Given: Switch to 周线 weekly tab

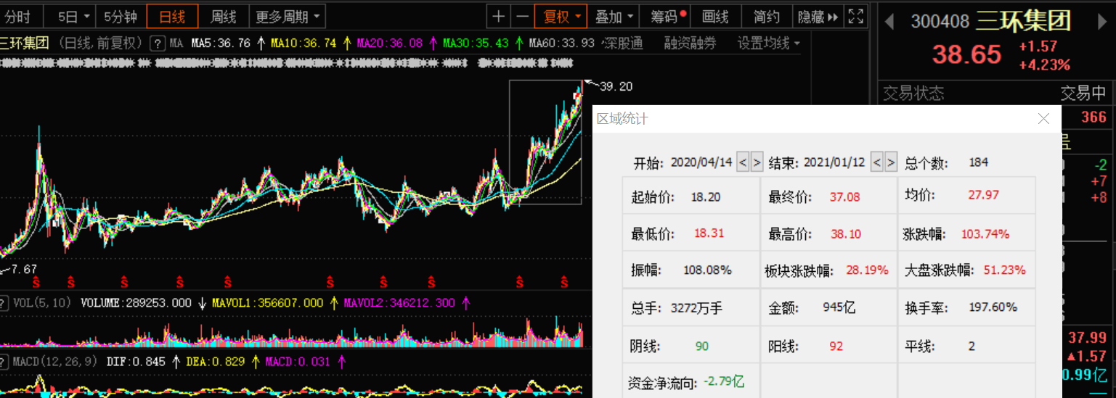Looking at the screenshot, I should [x=223, y=16].
